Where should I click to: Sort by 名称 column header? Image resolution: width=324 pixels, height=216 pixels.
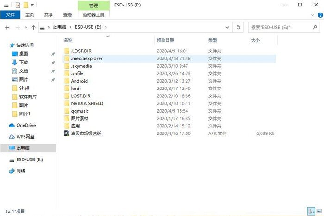pyautogui.click(x=108, y=40)
